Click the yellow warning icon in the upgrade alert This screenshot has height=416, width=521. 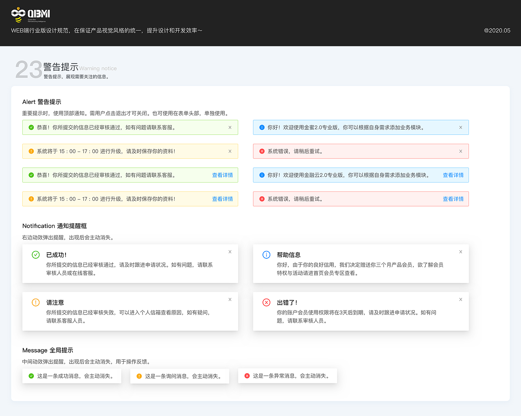(x=31, y=151)
